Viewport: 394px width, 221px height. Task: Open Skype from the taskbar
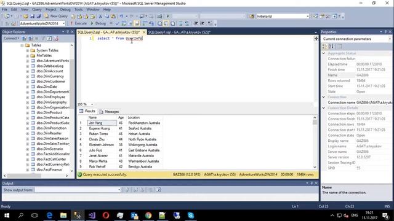pyautogui.click(x=191, y=215)
